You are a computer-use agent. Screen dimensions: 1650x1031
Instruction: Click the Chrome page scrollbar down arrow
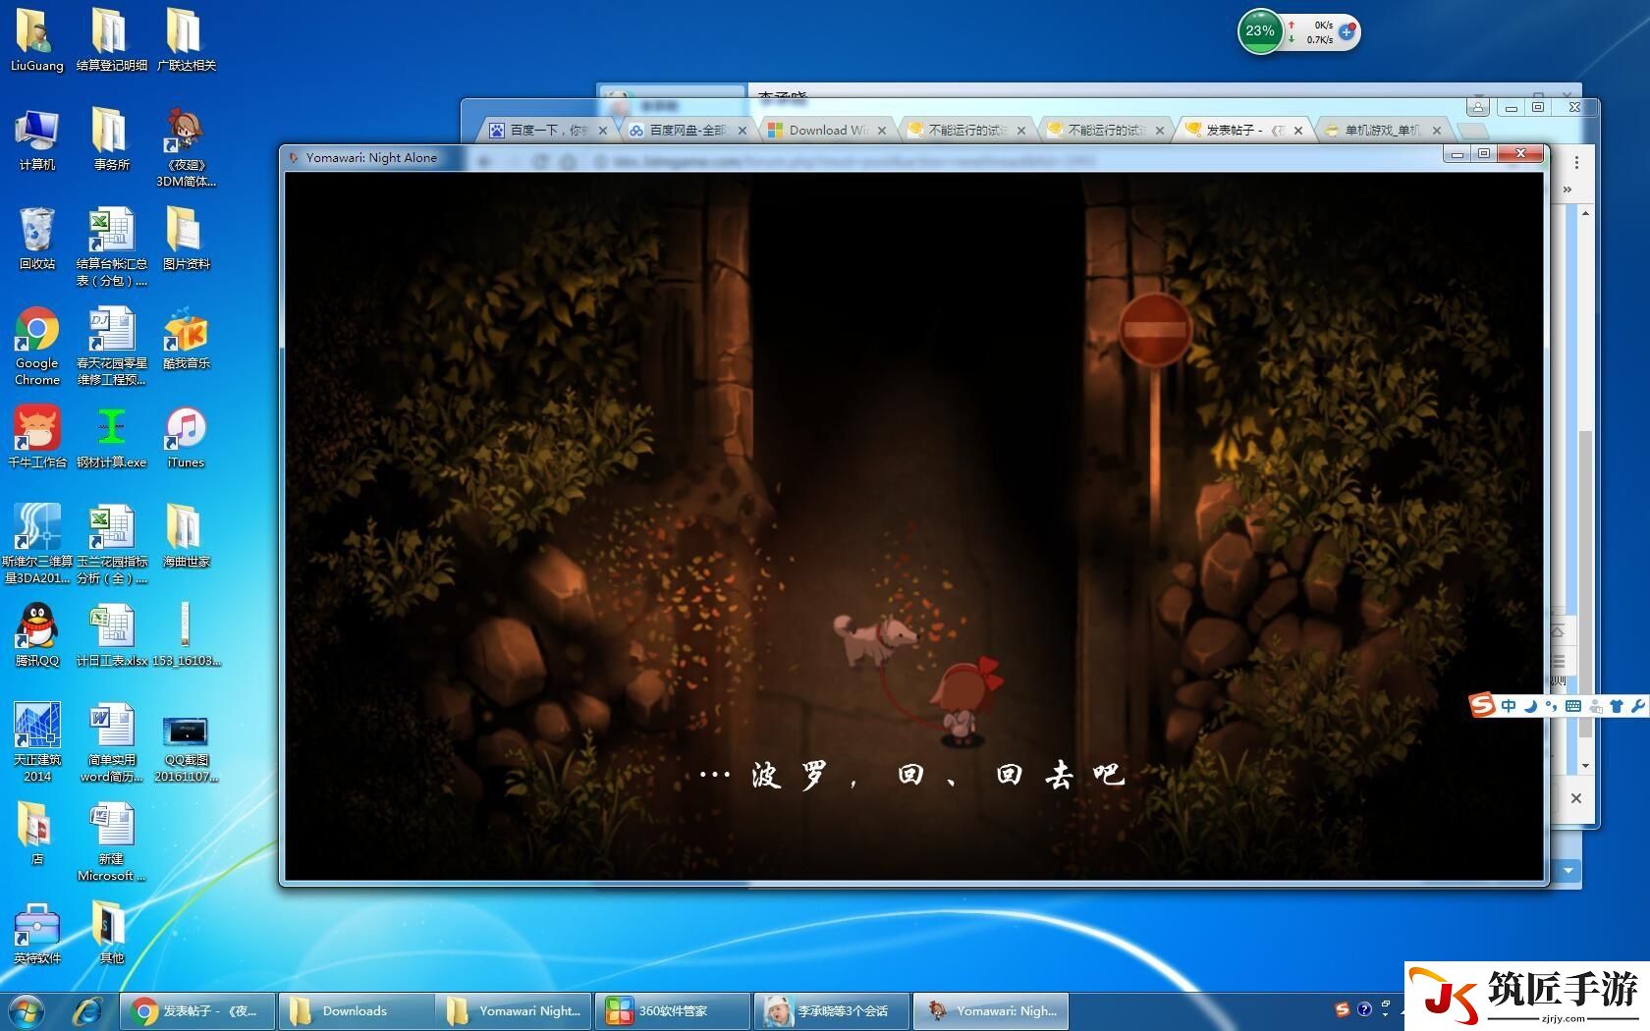click(x=1585, y=766)
